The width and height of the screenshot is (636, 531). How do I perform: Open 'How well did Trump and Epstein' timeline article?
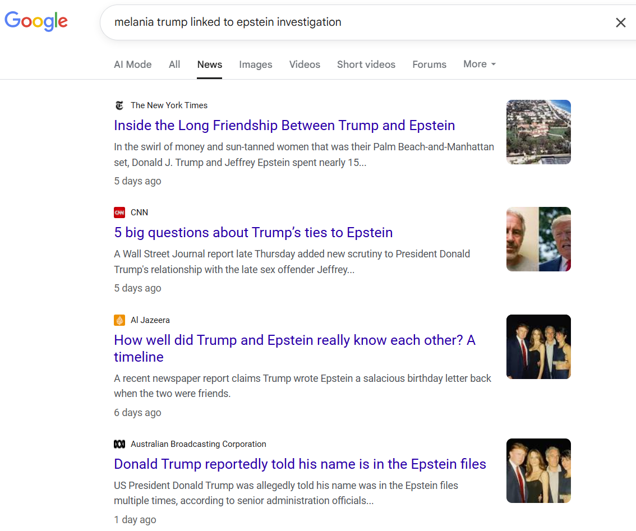pyautogui.click(x=294, y=348)
